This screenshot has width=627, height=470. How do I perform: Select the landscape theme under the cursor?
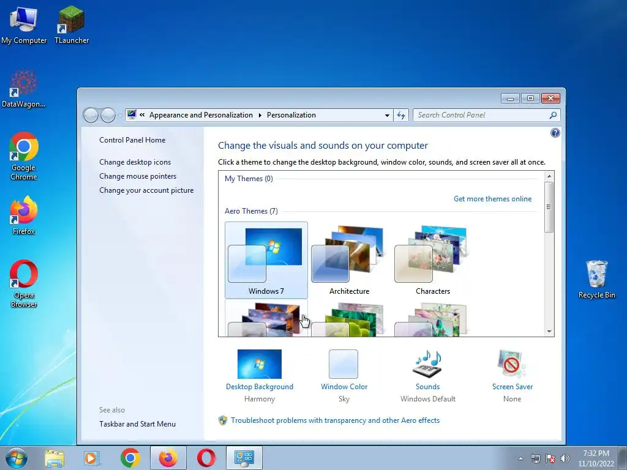point(266,318)
